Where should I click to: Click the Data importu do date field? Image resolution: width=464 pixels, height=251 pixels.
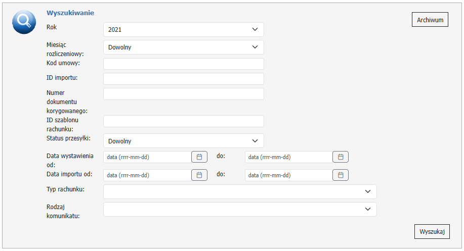pos(288,175)
